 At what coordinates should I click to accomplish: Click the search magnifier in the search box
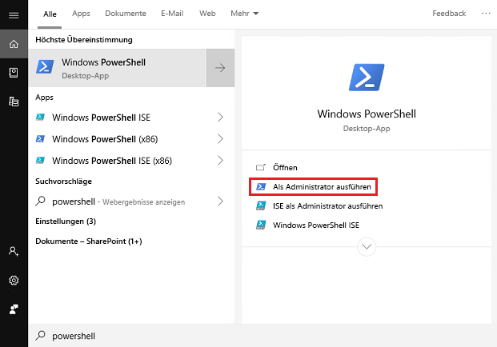(40, 335)
